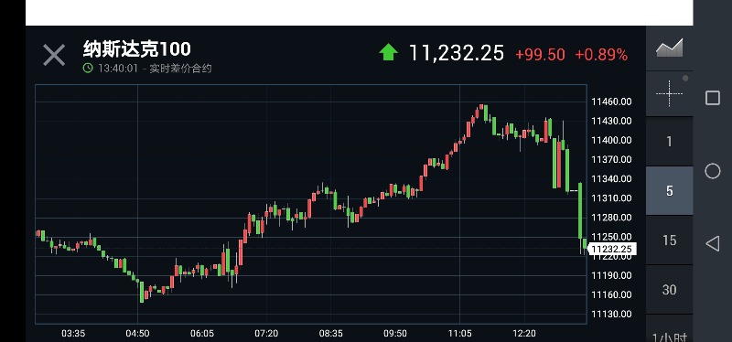
Task: Tap the Android home circle icon
Action: [x=713, y=171]
